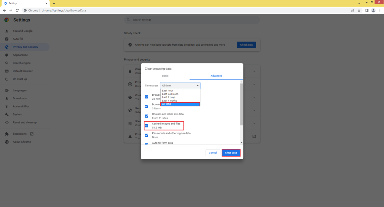Select Last hour from the list
Viewport: 384px width, 207px height.
coord(168,90)
